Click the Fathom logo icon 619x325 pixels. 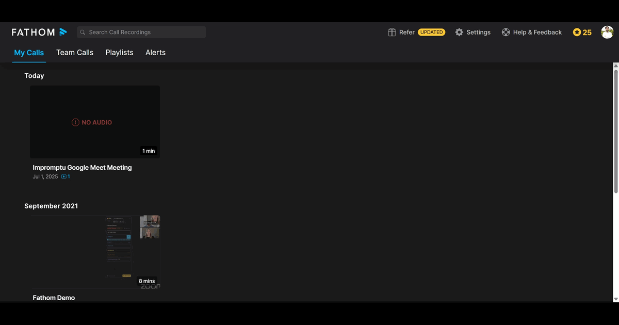point(63,32)
